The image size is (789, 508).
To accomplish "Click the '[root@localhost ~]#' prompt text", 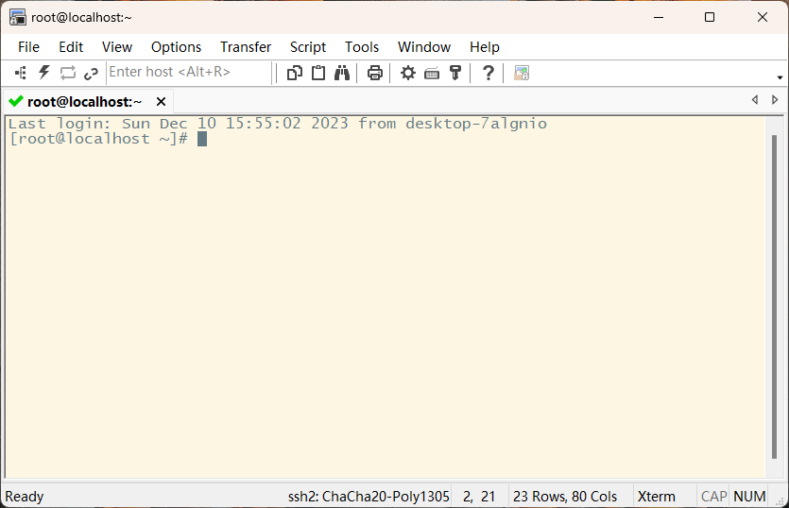I will (x=98, y=139).
